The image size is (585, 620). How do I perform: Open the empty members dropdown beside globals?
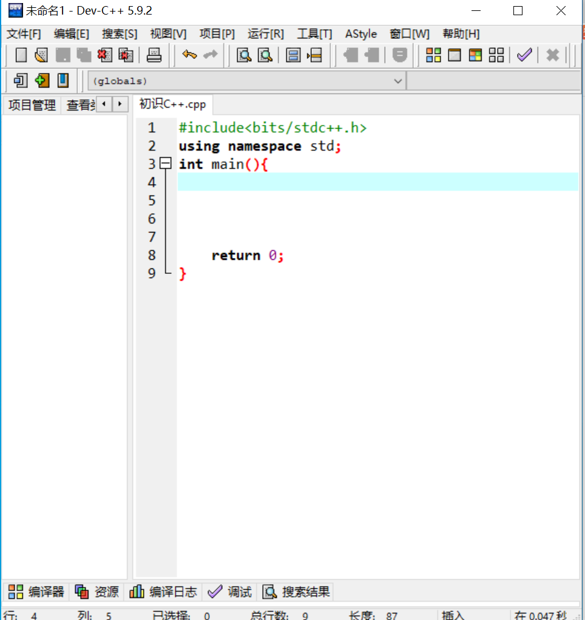[493, 81]
